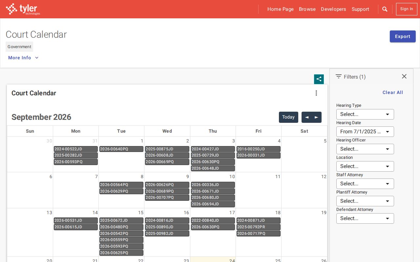Open event 2026-00031JD on September 4

[259, 155]
